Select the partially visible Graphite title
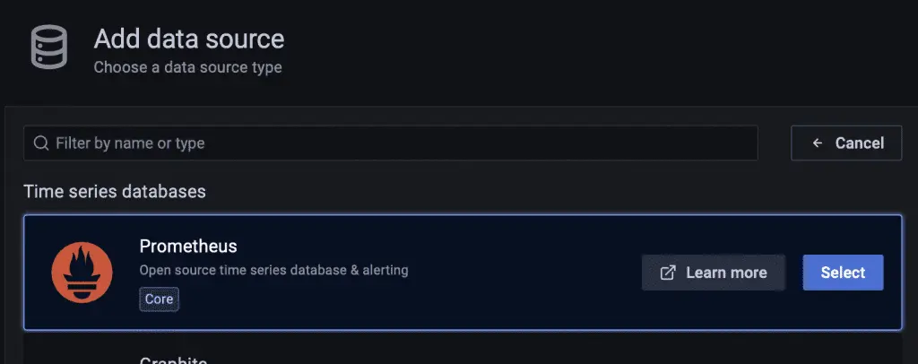918x364 pixels. (x=173, y=360)
